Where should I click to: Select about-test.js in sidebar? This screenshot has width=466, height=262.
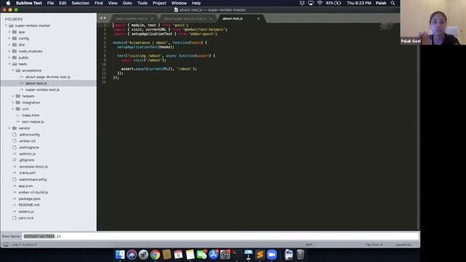[36, 83]
